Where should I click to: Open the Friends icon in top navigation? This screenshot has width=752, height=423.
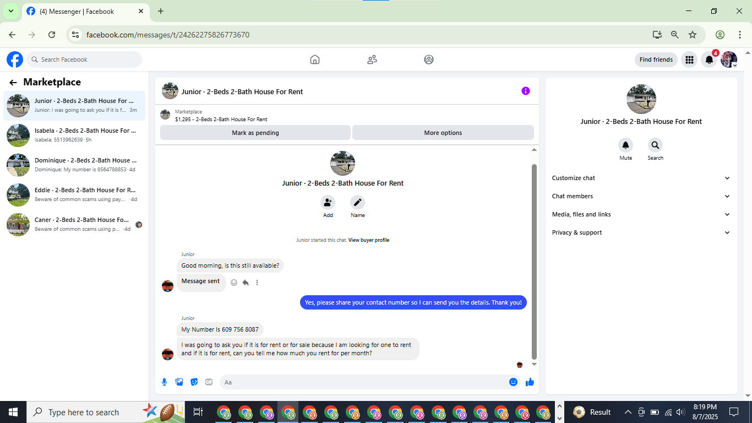pos(372,59)
